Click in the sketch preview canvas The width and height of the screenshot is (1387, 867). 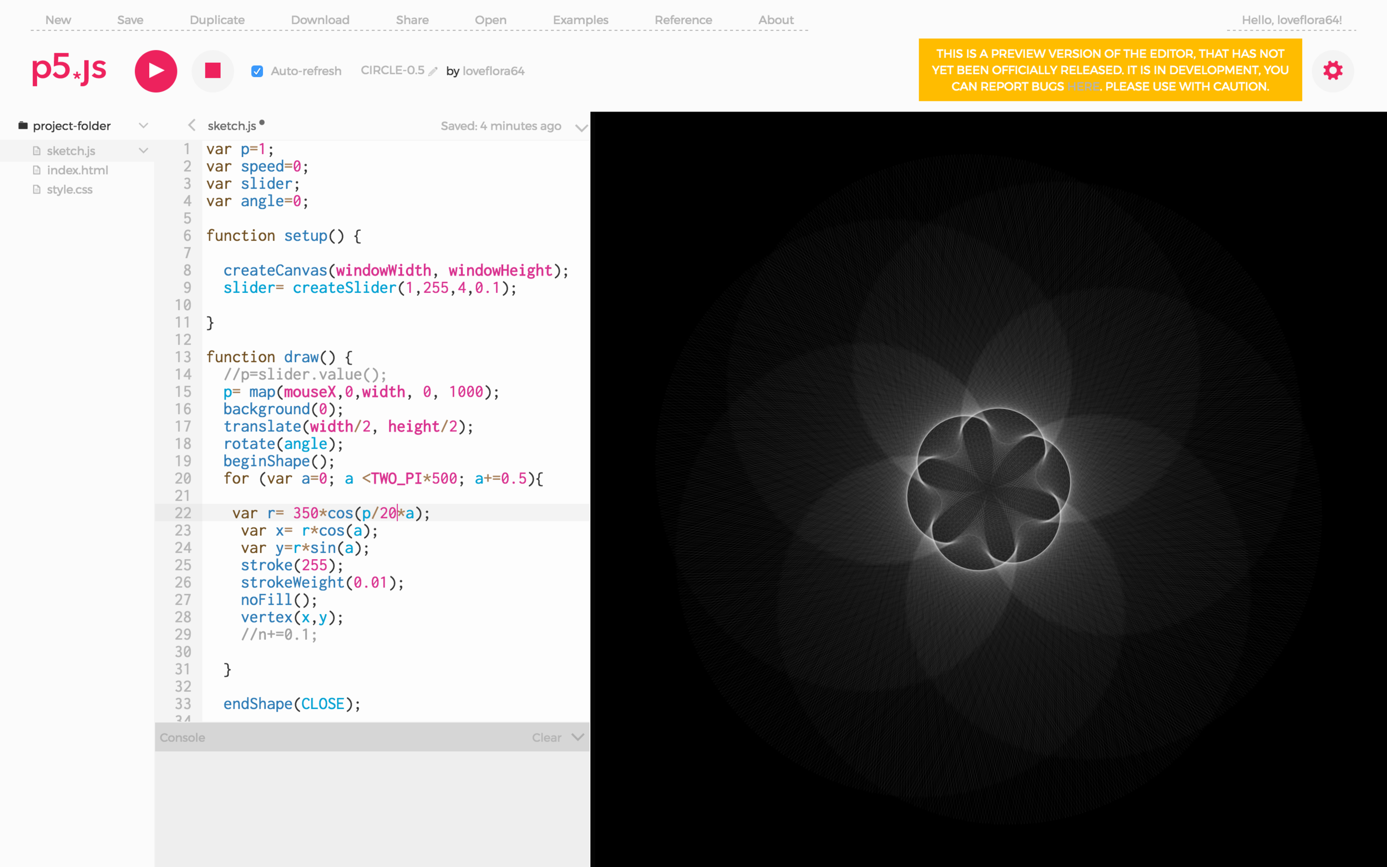[x=988, y=489]
